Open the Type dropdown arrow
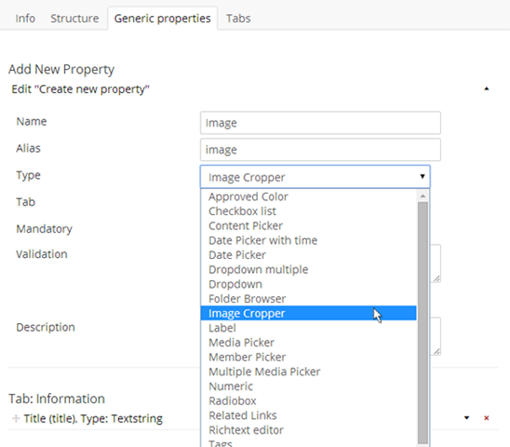Viewport: 510px width, 447px height. pyautogui.click(x=423, y=176)
